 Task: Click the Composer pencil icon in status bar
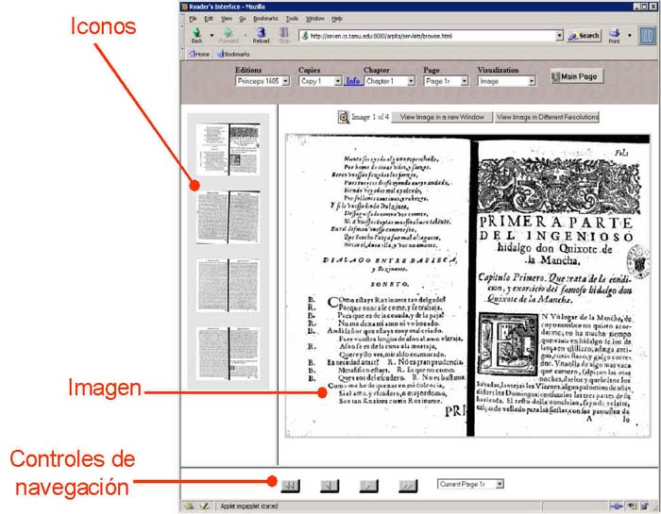pos(205,506)
